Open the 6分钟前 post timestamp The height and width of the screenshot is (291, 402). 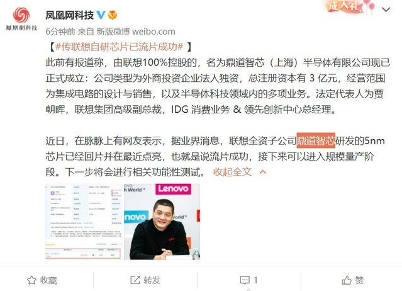60,31
